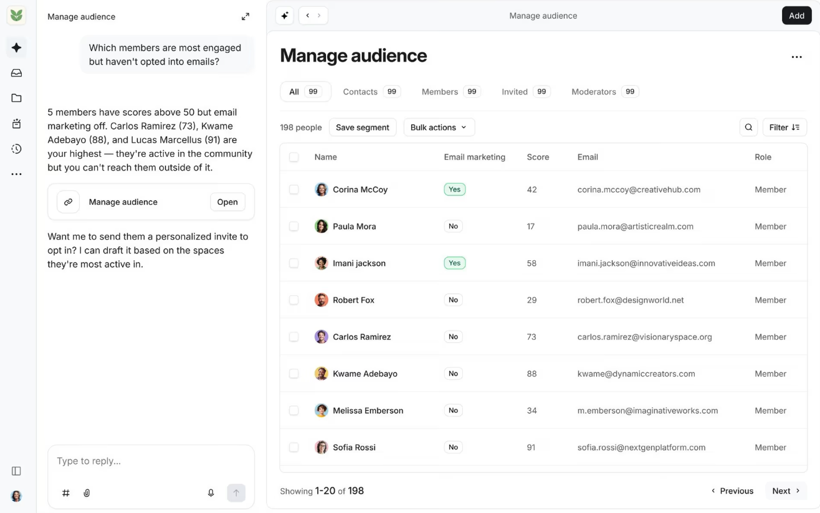Open the three-dot menu beside Manage audience heading

[796, 57]
